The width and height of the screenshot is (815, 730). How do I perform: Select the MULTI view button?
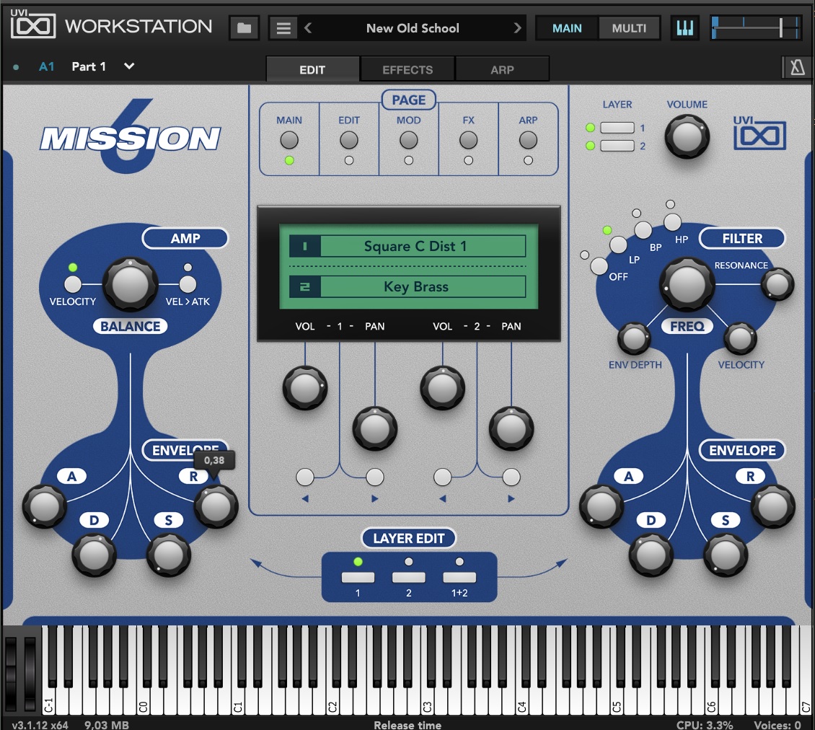(x=629, y=28)
